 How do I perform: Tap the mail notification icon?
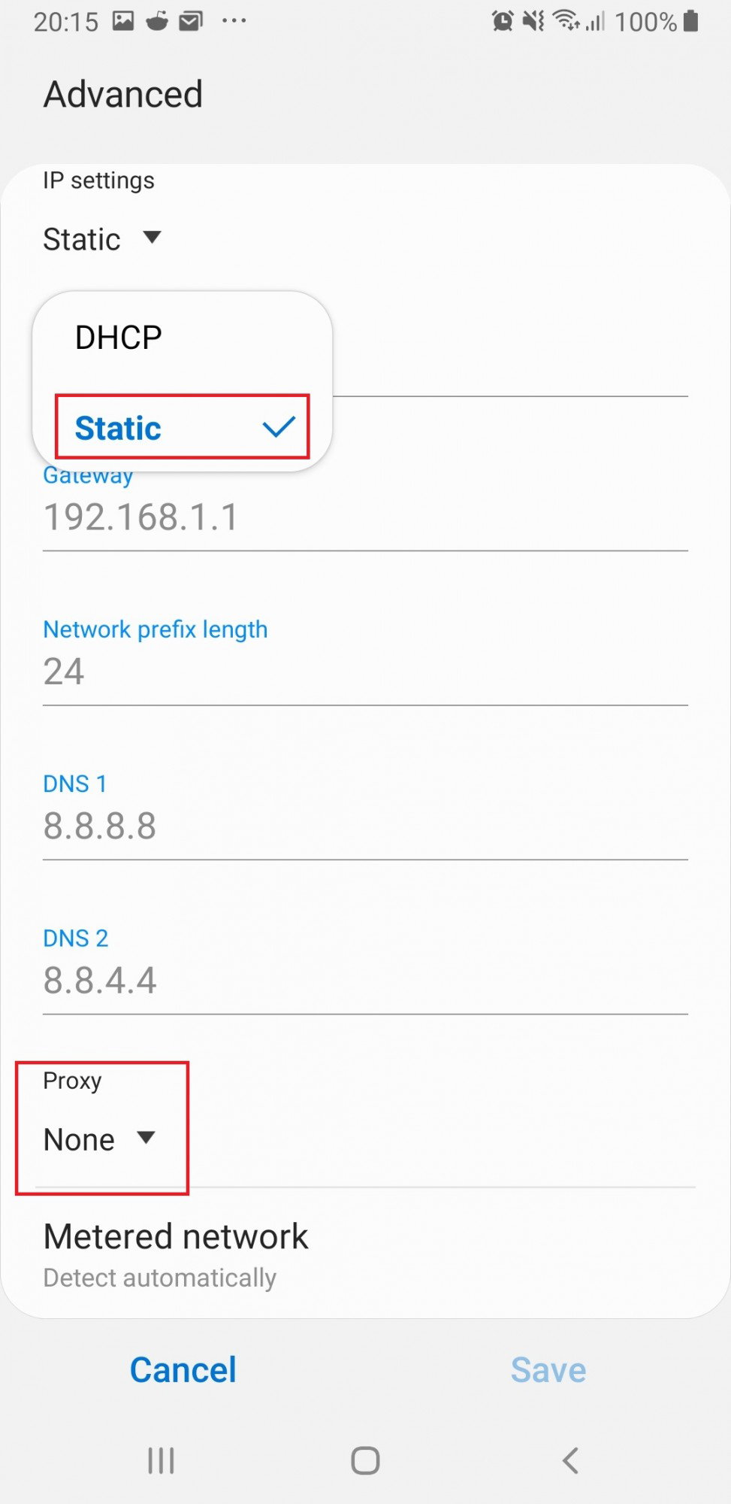tap(191, 21)
